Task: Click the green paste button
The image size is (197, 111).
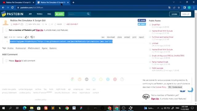Action: (x=59, y=14)
